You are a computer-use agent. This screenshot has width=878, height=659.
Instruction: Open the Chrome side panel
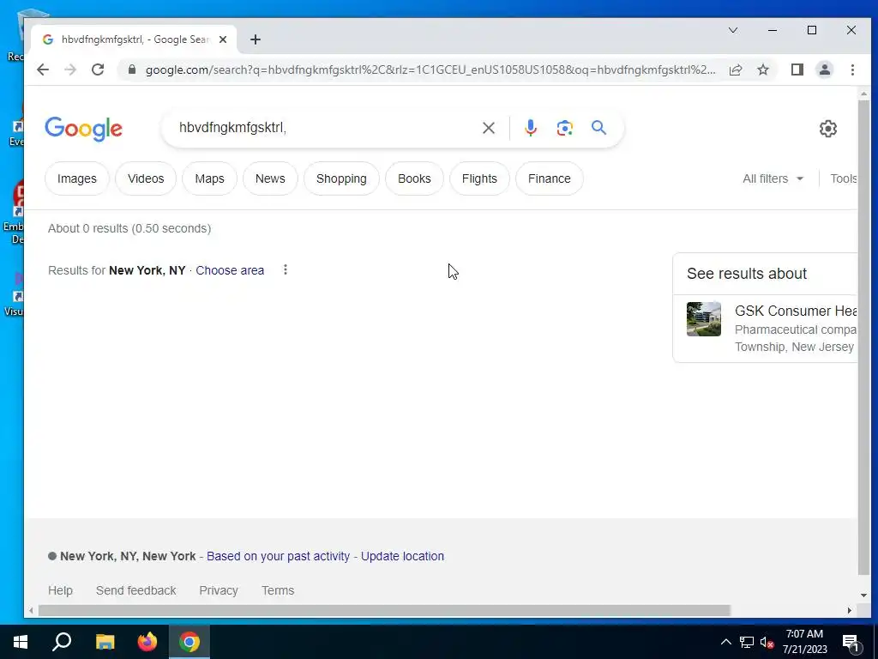[797, 70]
